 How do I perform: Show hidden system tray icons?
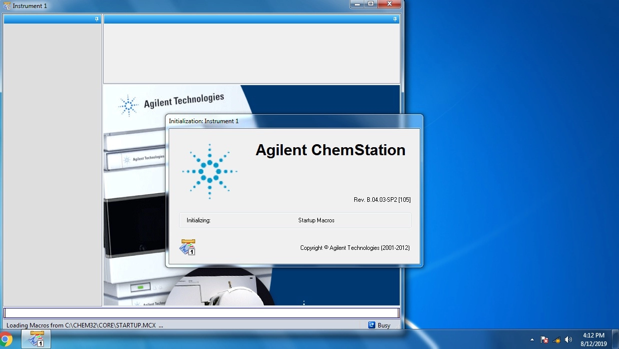[531, 340]
